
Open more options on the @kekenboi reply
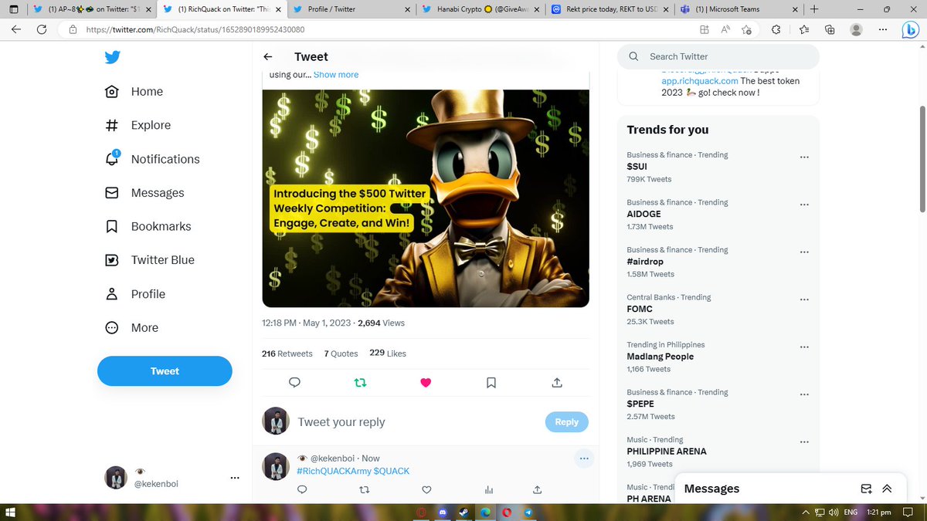click(x=583, y=458)
